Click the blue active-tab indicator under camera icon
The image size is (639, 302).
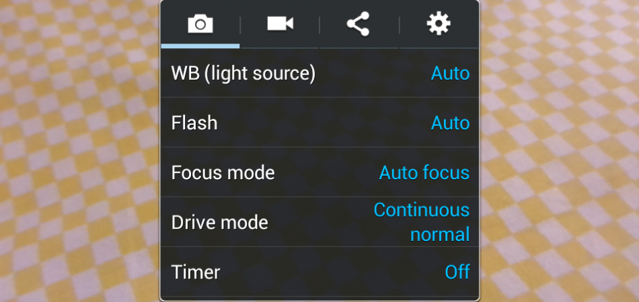click(200, 46)
